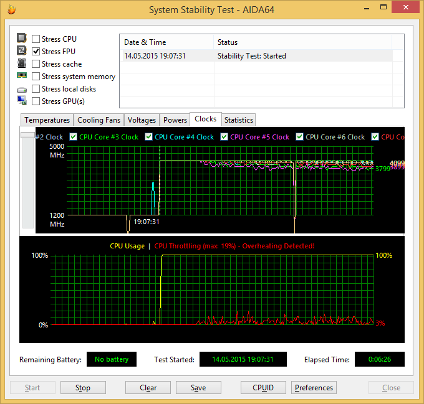This screenshot has height=404, width=424.
Task: Click the CPU chip icon beside Stress CPU
Action: pos(22,38)
